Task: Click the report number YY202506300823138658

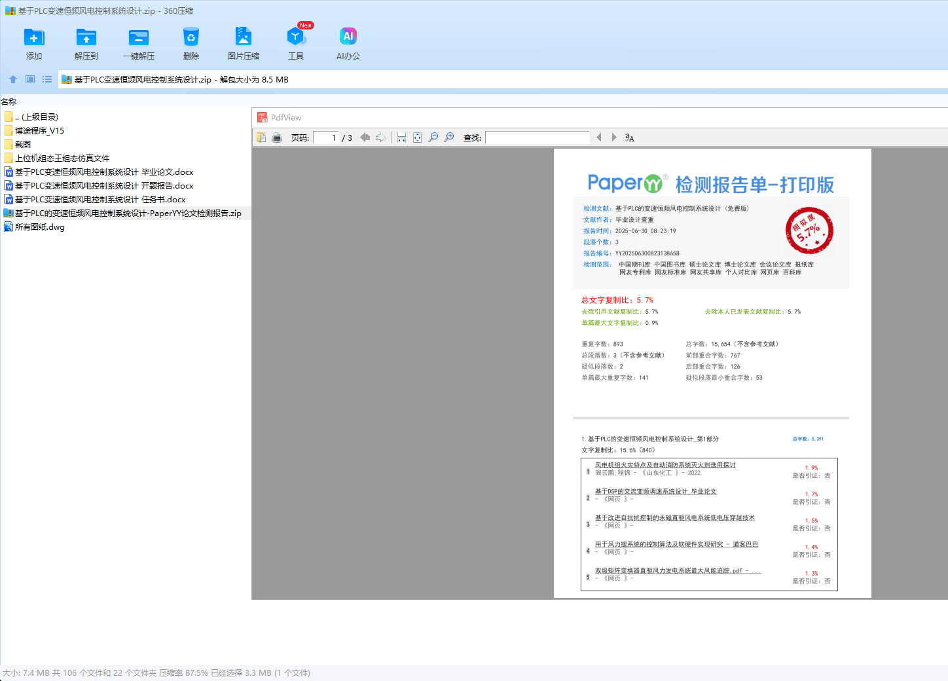Action: point(647,253)
